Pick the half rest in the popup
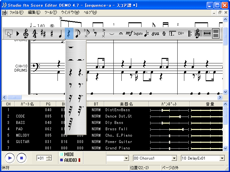This screenshot has height=172, width=230. 71,60
